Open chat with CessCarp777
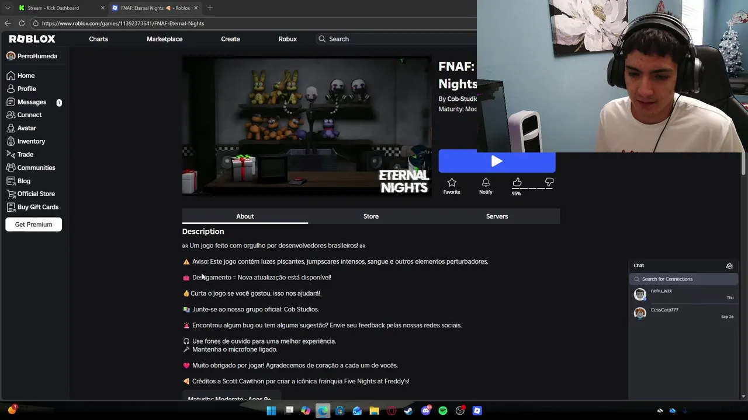This screenshot has height=420, width=748. coord(683,313)
